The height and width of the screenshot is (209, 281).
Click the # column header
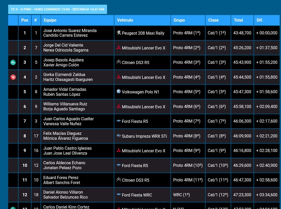(x=36, y=20)
